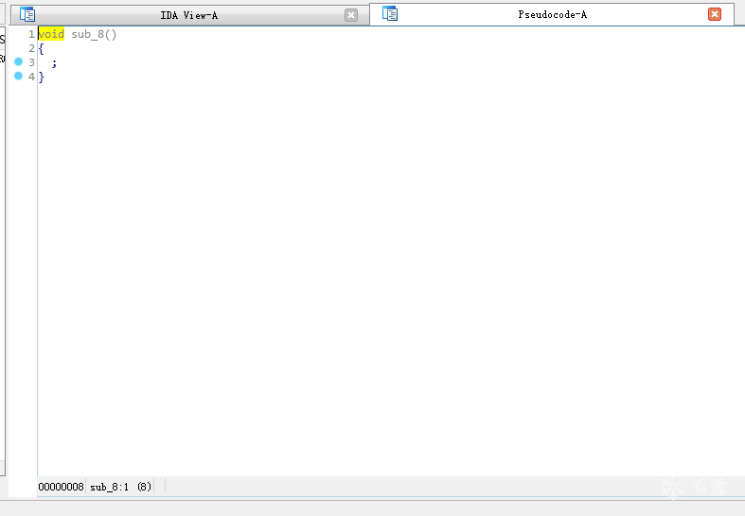Screen dimensions: 745x516
Task: Click the Pseudocode-A document icon
Action: tap(390, 13)
